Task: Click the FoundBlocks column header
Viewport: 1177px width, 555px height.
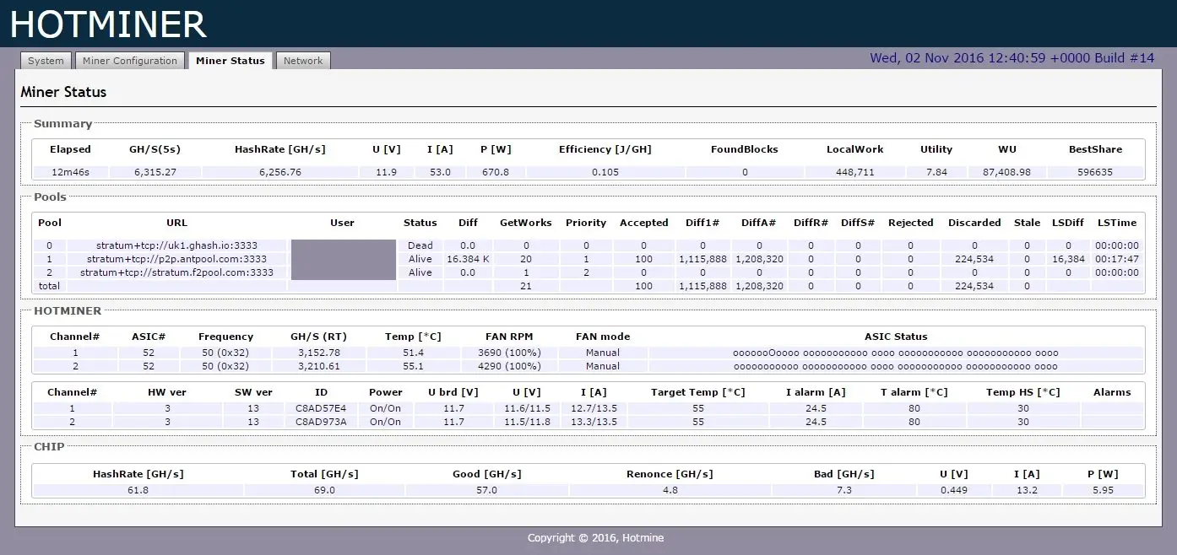Action: (x=744, y=149)
